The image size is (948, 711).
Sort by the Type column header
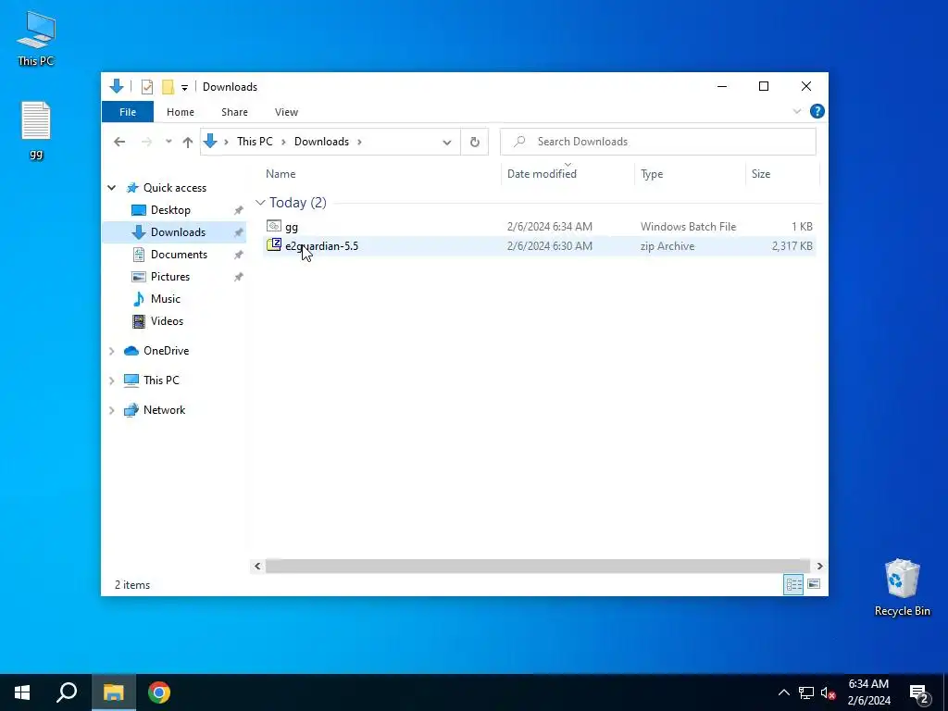652,173
